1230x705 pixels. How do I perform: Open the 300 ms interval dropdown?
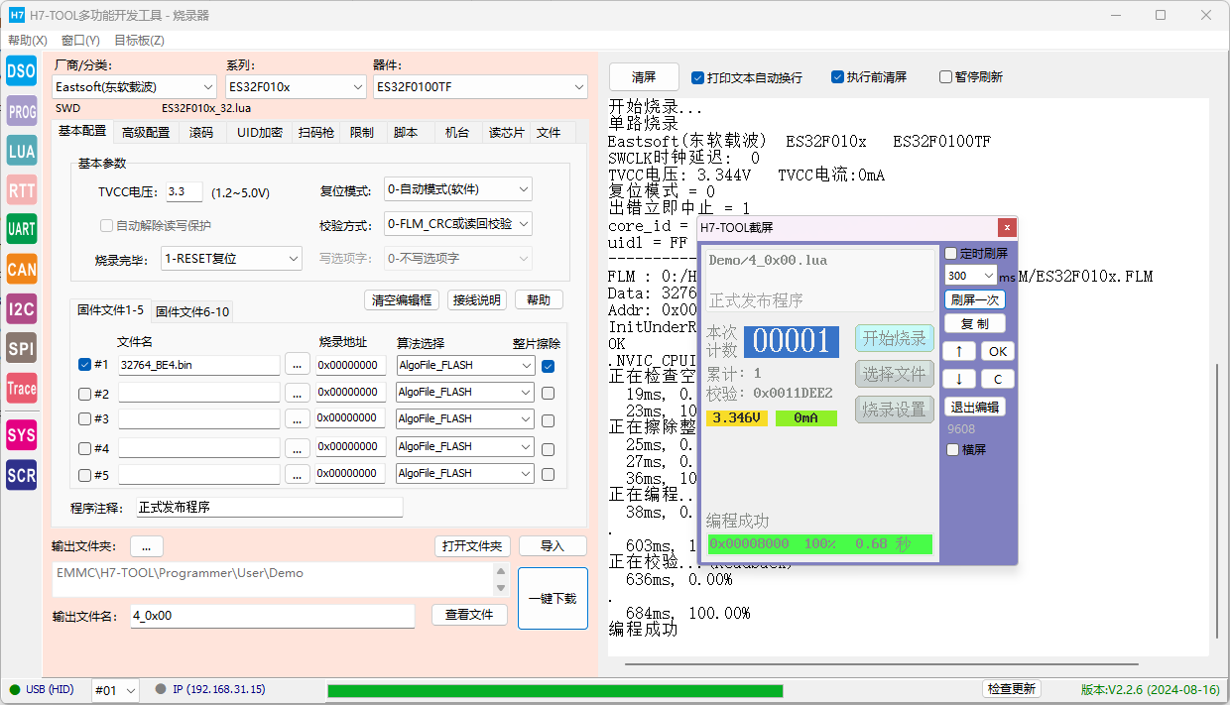(x=971, y=276)
